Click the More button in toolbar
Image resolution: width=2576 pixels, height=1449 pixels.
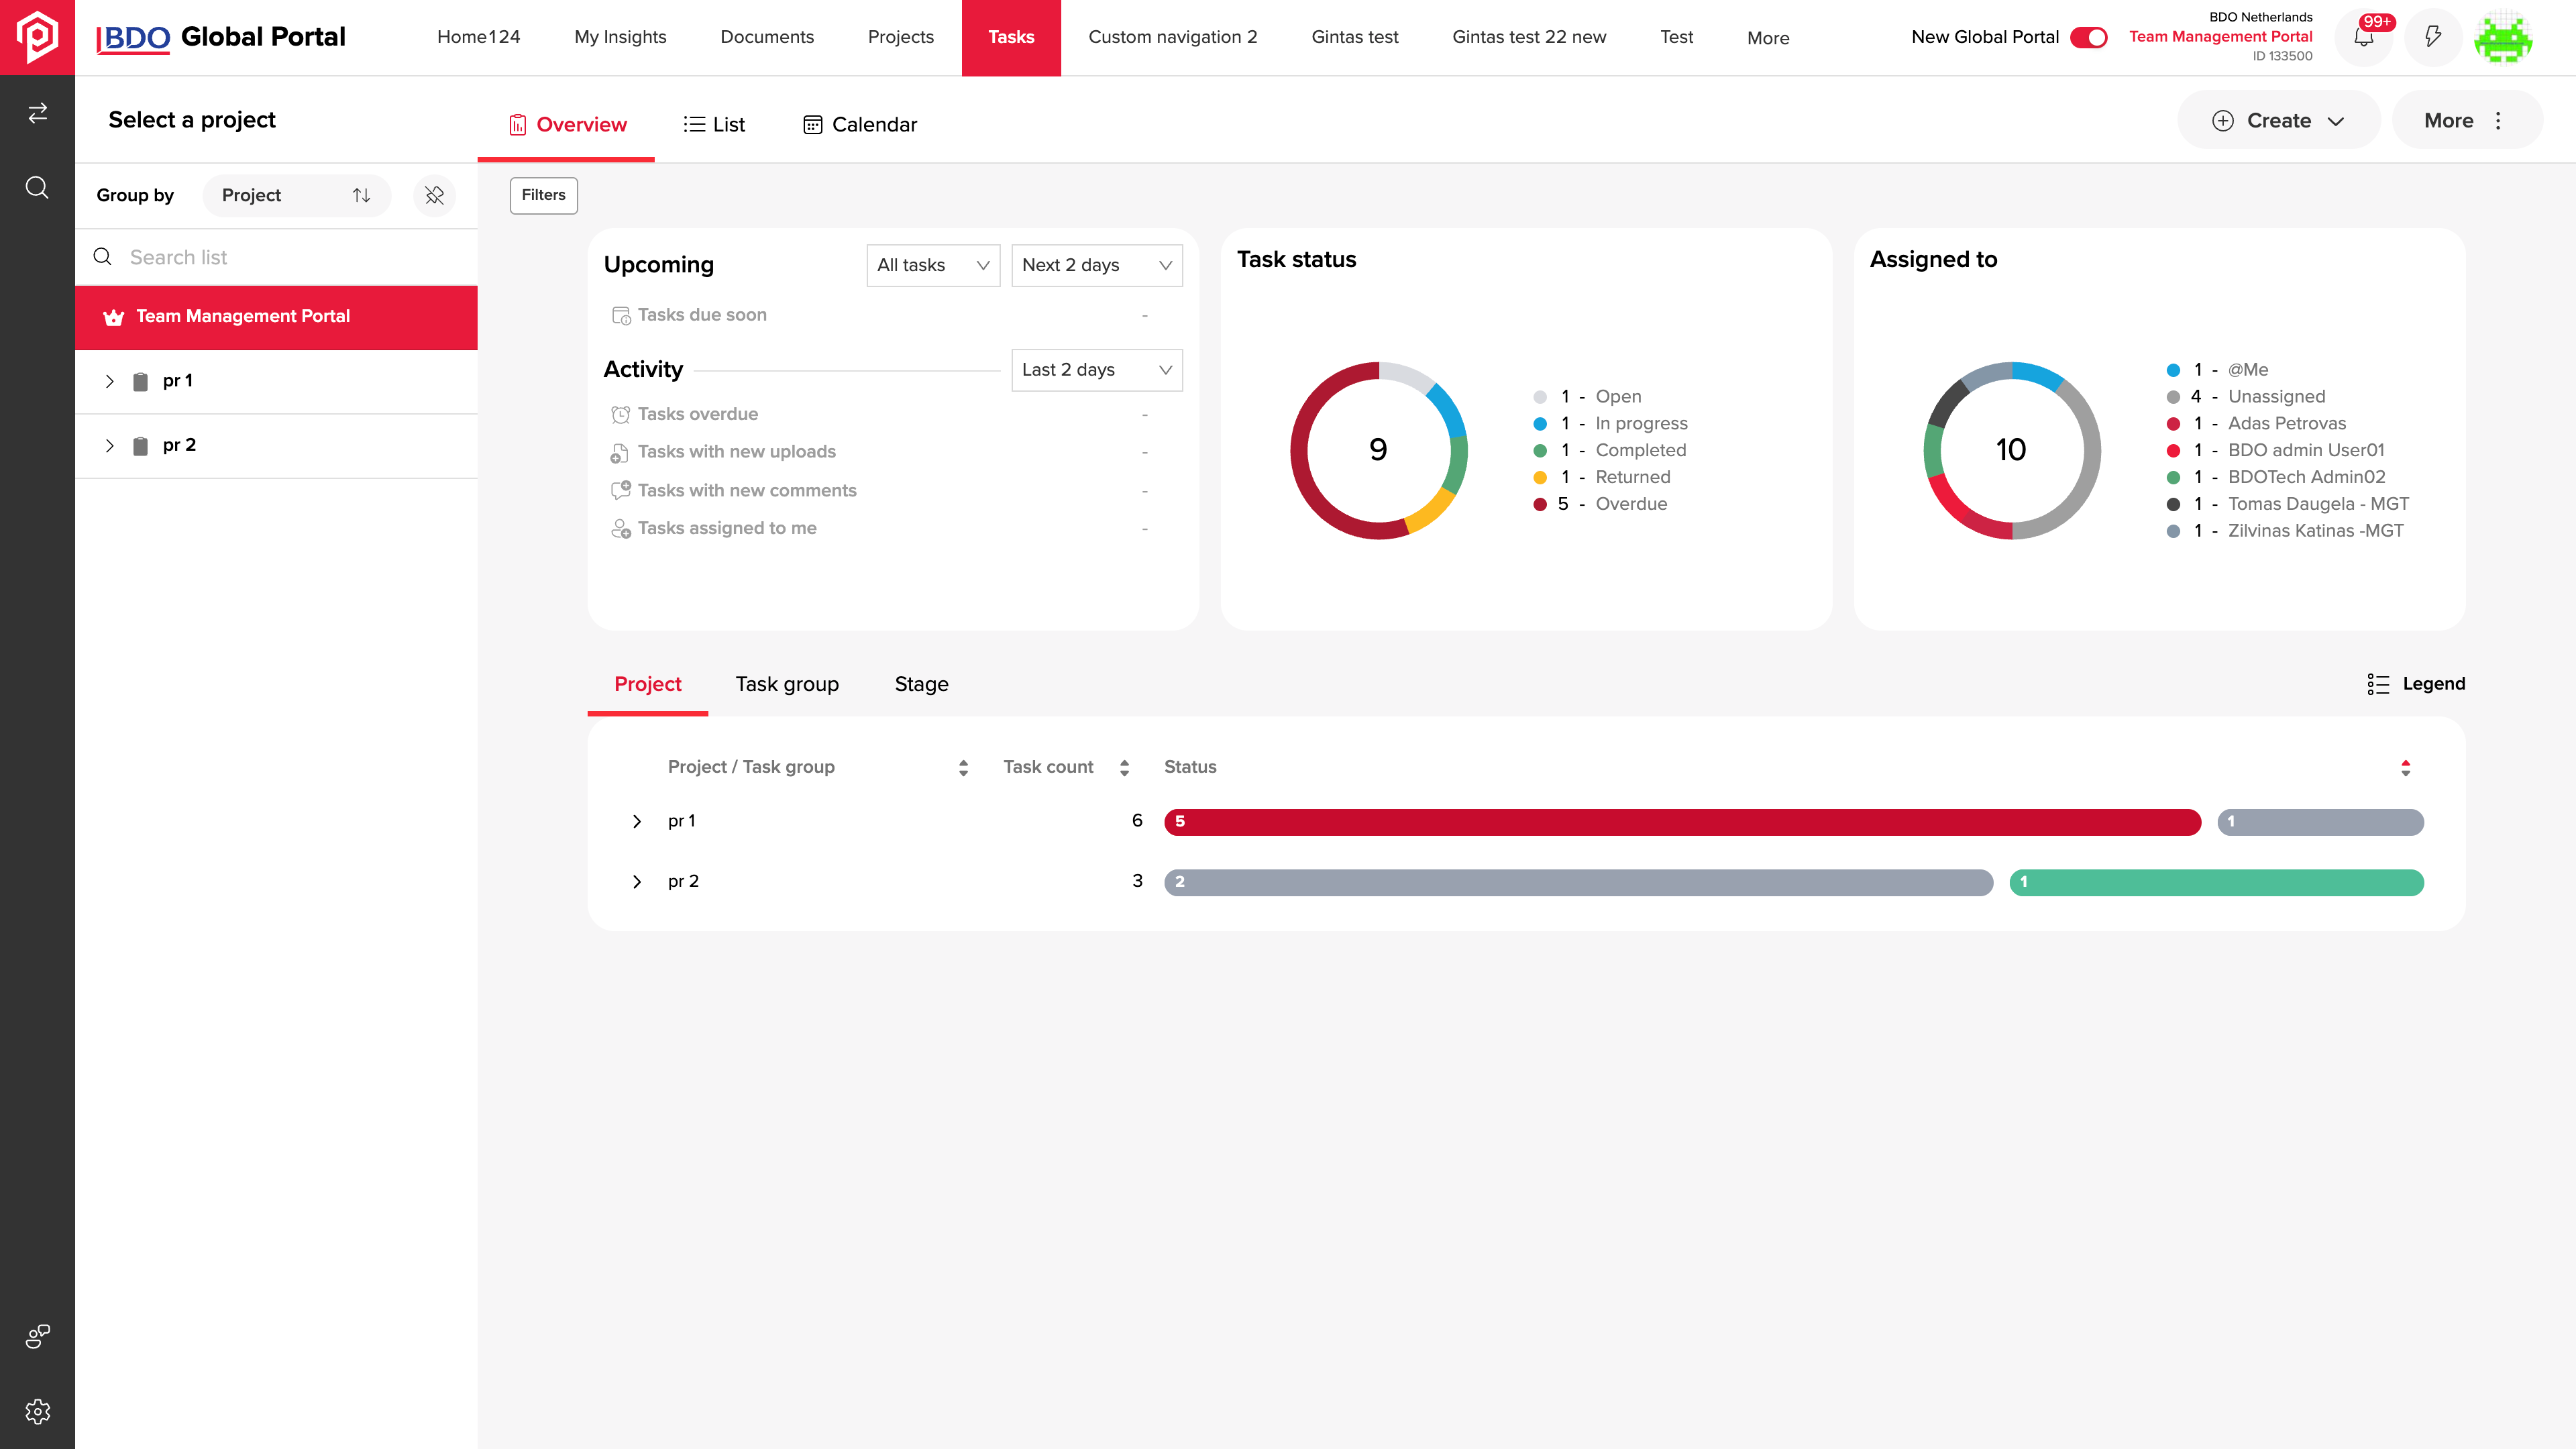tap(2466, 120)
